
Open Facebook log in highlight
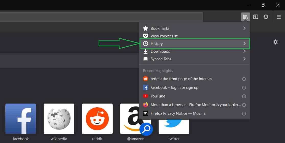174,88
